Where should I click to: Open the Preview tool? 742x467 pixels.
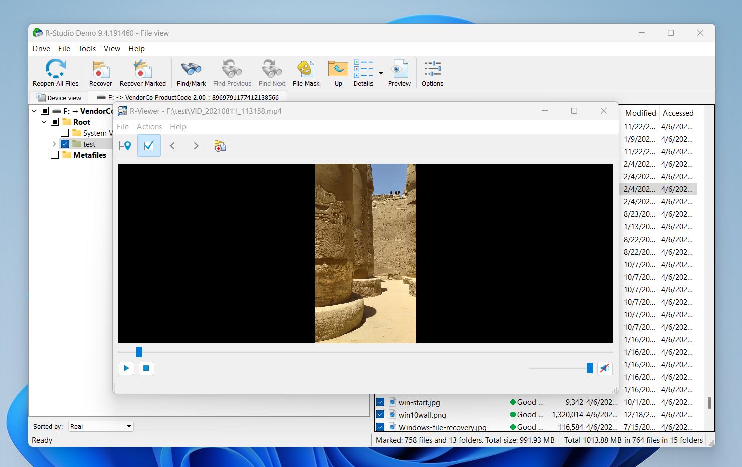(x=399, y=73)
